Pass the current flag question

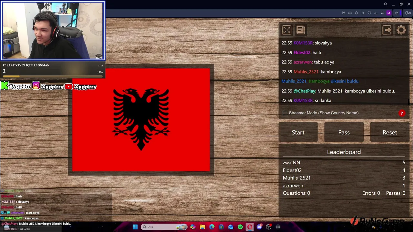[344, 132]
